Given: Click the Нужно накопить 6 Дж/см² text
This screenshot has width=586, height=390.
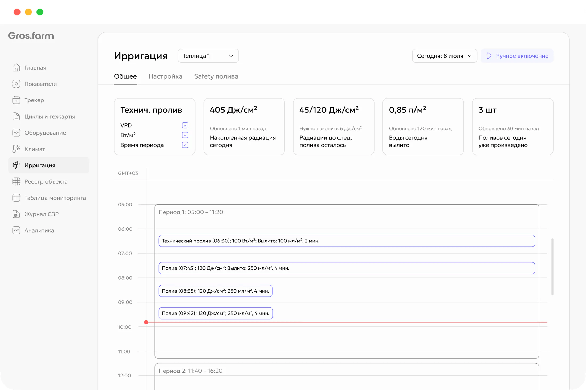Looking at the screenshot, I should [331, 128].
